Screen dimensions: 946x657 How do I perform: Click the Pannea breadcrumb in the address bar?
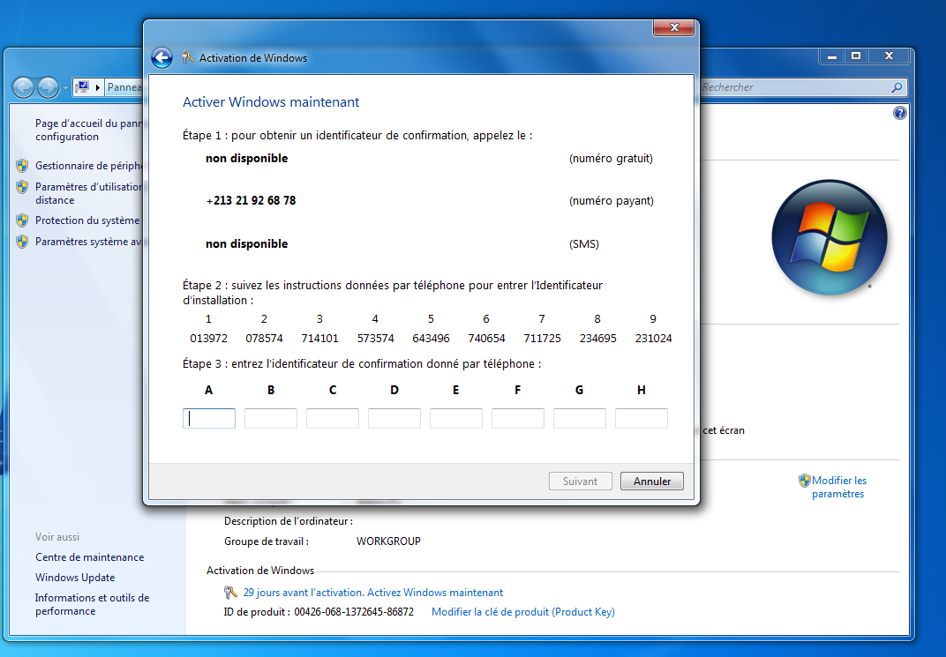[124, 87]
